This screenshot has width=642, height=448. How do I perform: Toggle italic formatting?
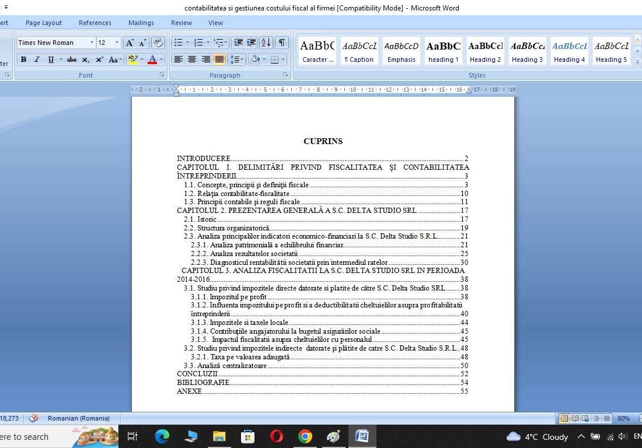point(37,59)
